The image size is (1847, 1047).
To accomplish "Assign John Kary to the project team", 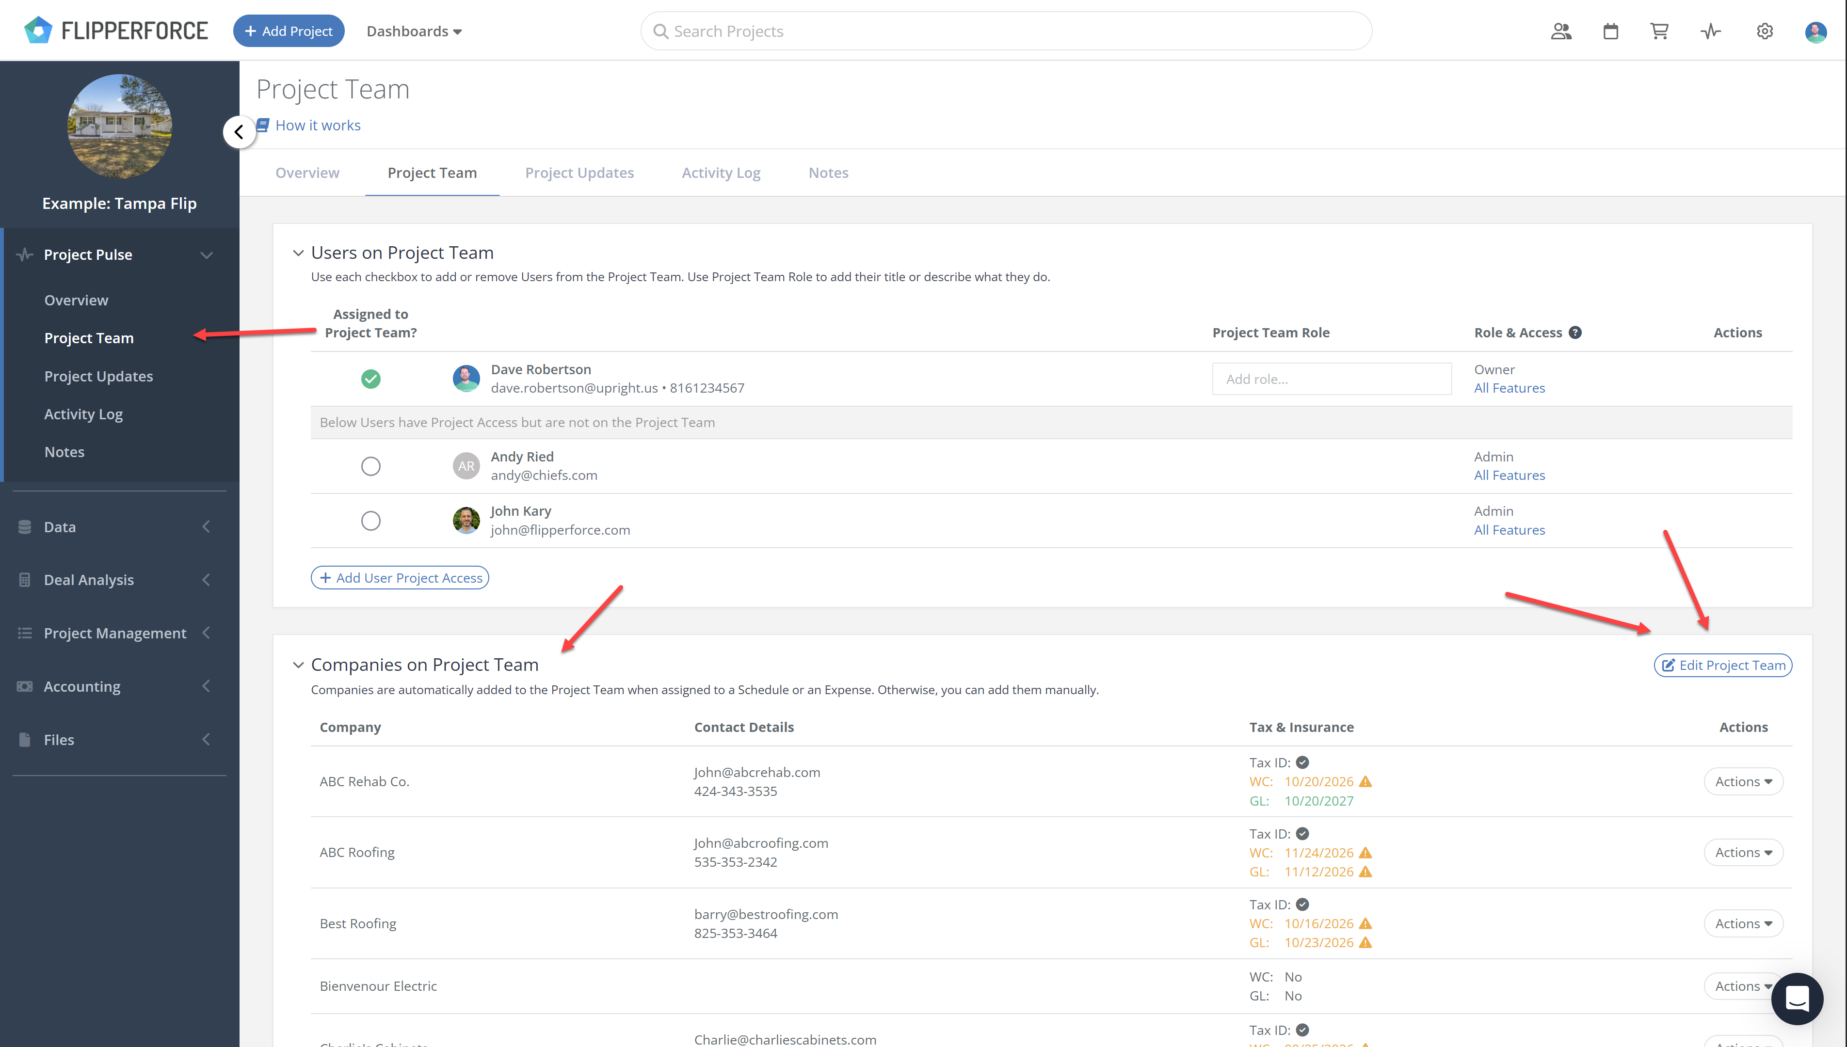I will 370,521.
